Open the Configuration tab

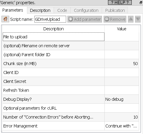(86, 10)
